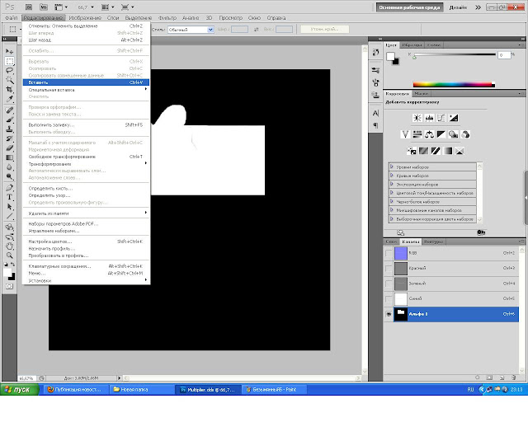Select the Lasso tool
This screenshot has width=528, height=422.
pos(9,71)
